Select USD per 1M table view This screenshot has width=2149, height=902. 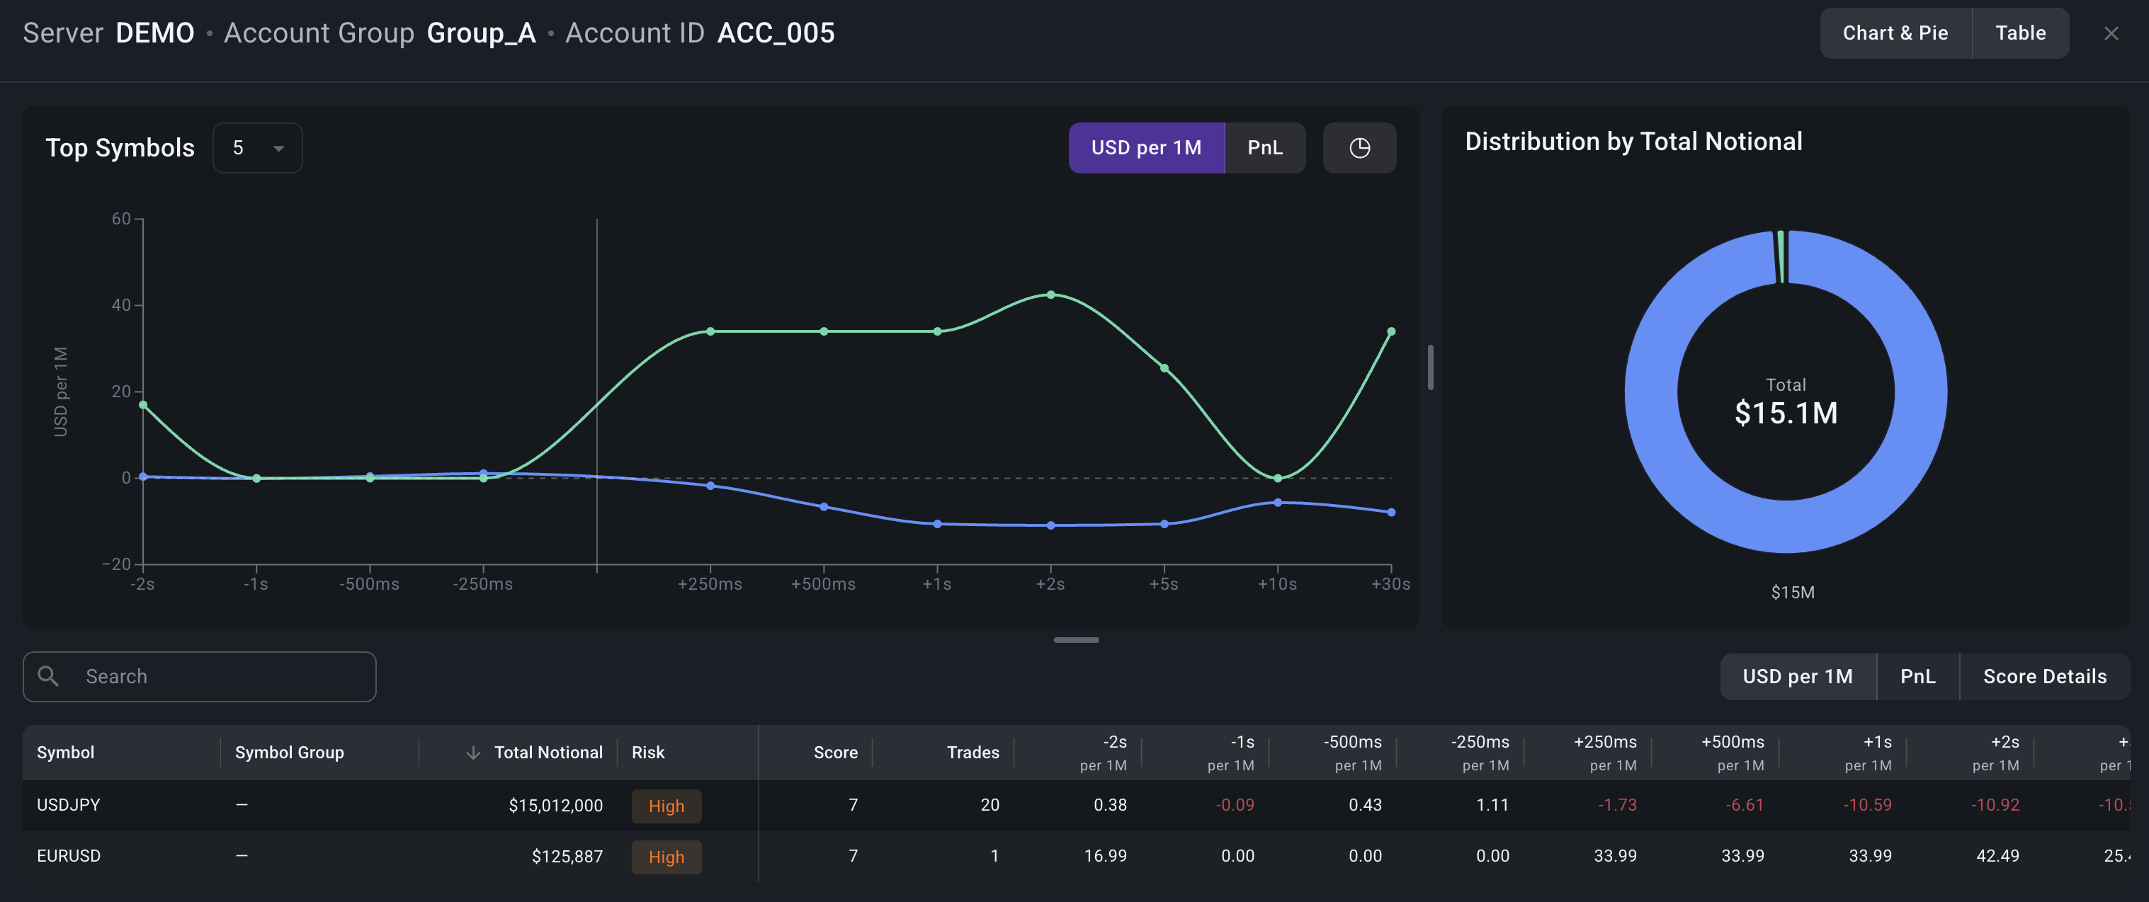(1798, 676)
